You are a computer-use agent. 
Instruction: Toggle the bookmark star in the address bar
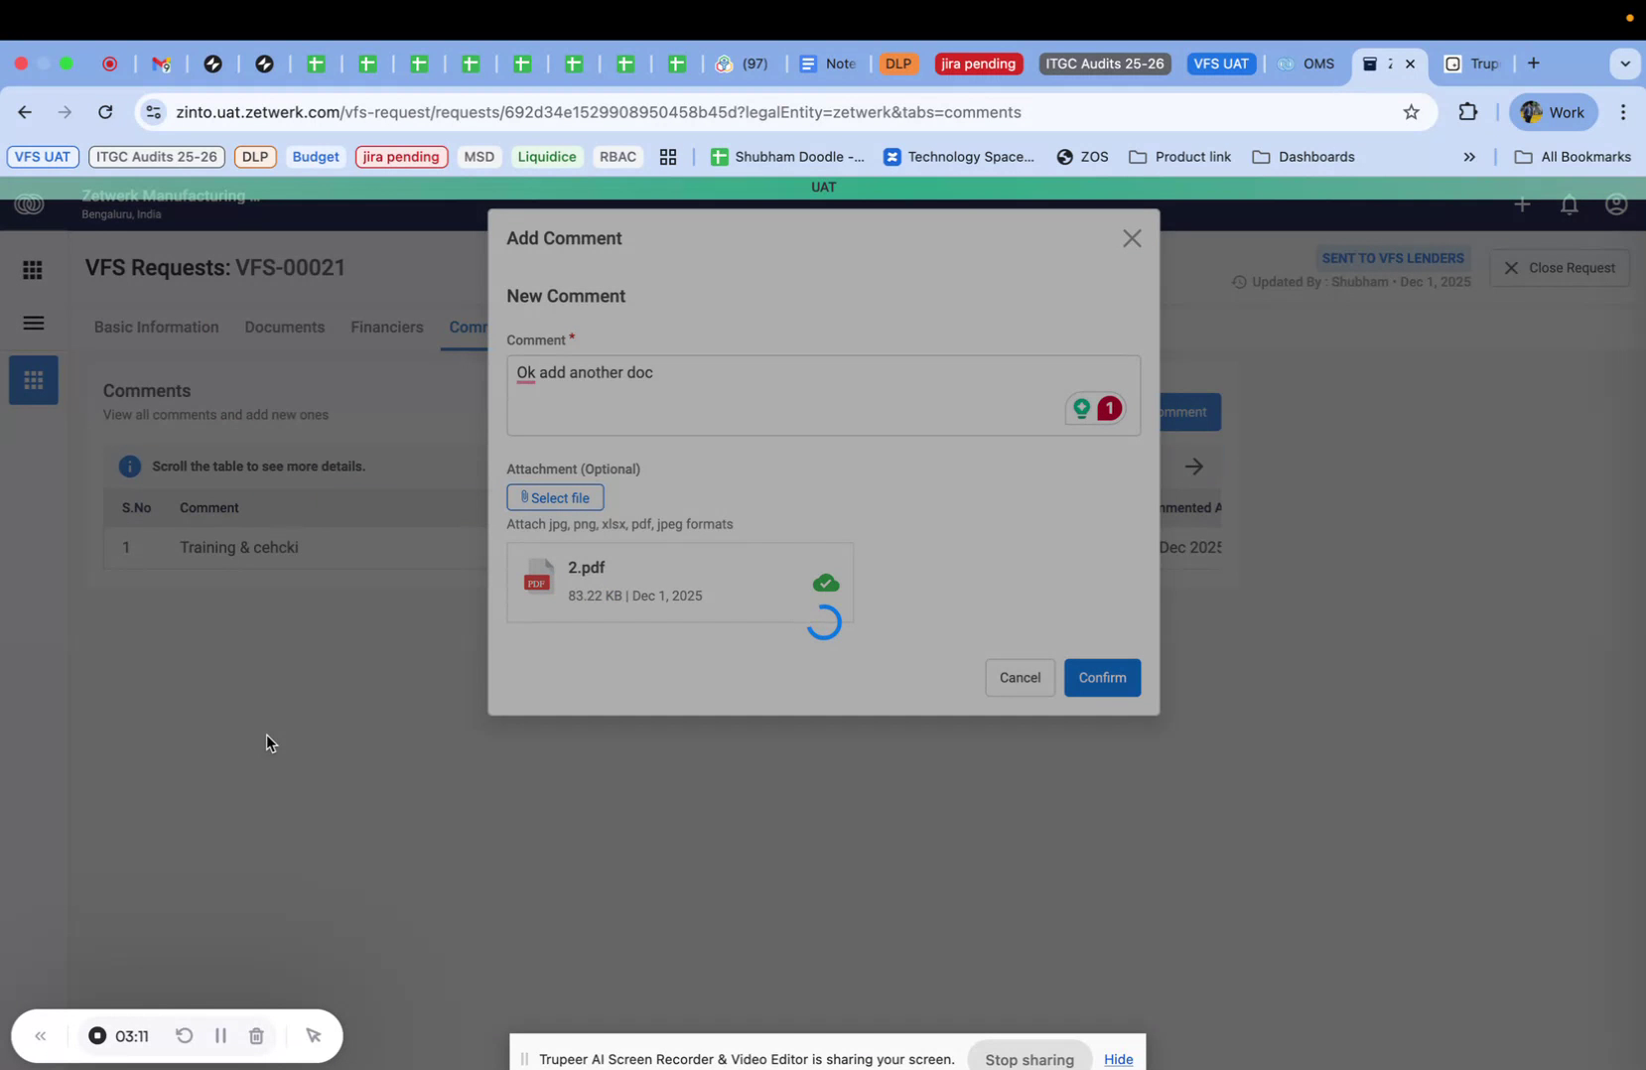point(1412,112)
